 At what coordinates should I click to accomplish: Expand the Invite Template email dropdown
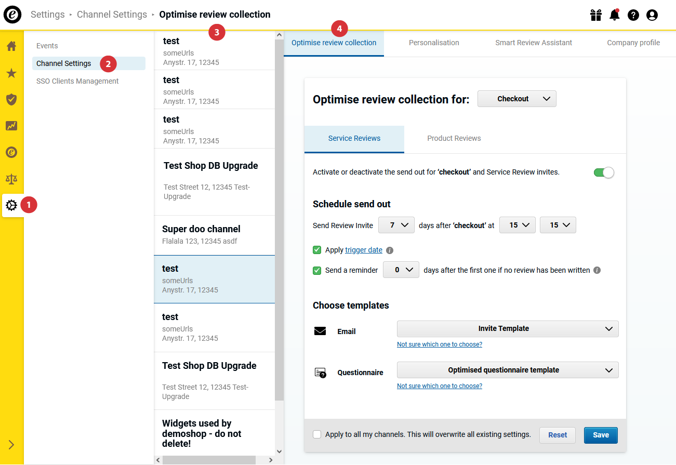[508, 329]
